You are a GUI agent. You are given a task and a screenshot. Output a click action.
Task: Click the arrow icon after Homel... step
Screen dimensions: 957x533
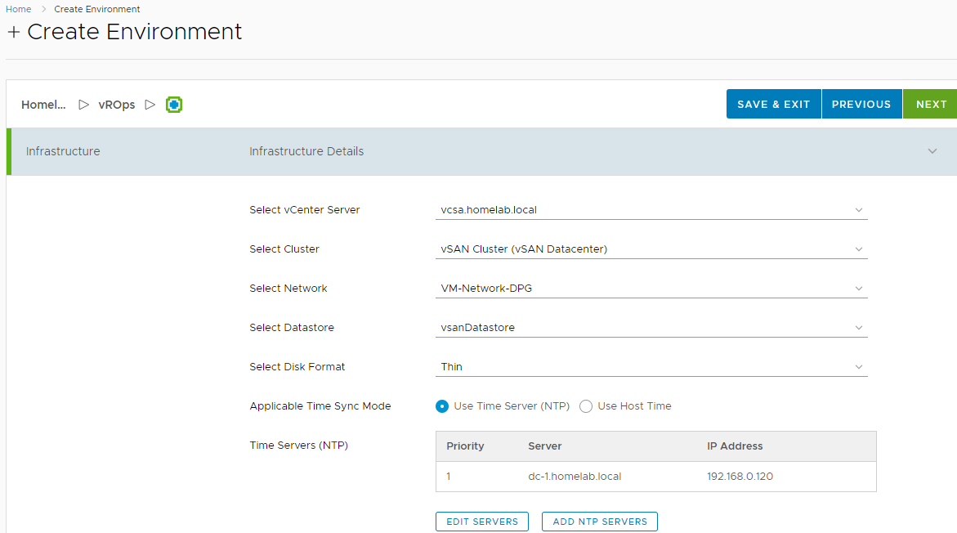[83, 105]
